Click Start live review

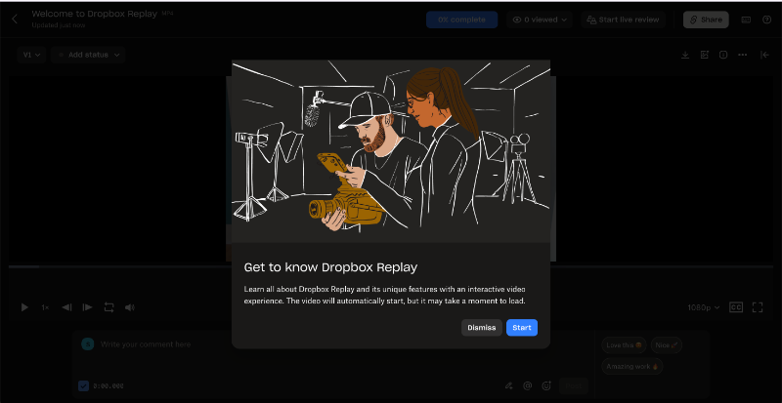[x=624, y=20]
